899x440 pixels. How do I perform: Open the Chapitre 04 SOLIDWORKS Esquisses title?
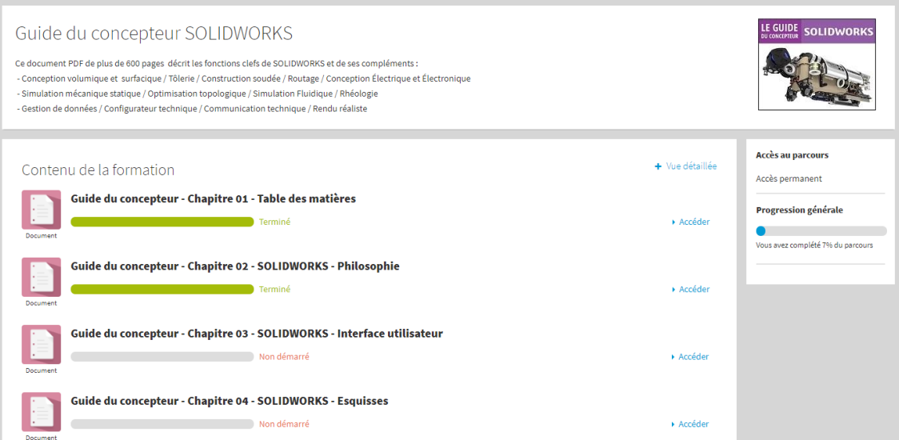[229, 401]
